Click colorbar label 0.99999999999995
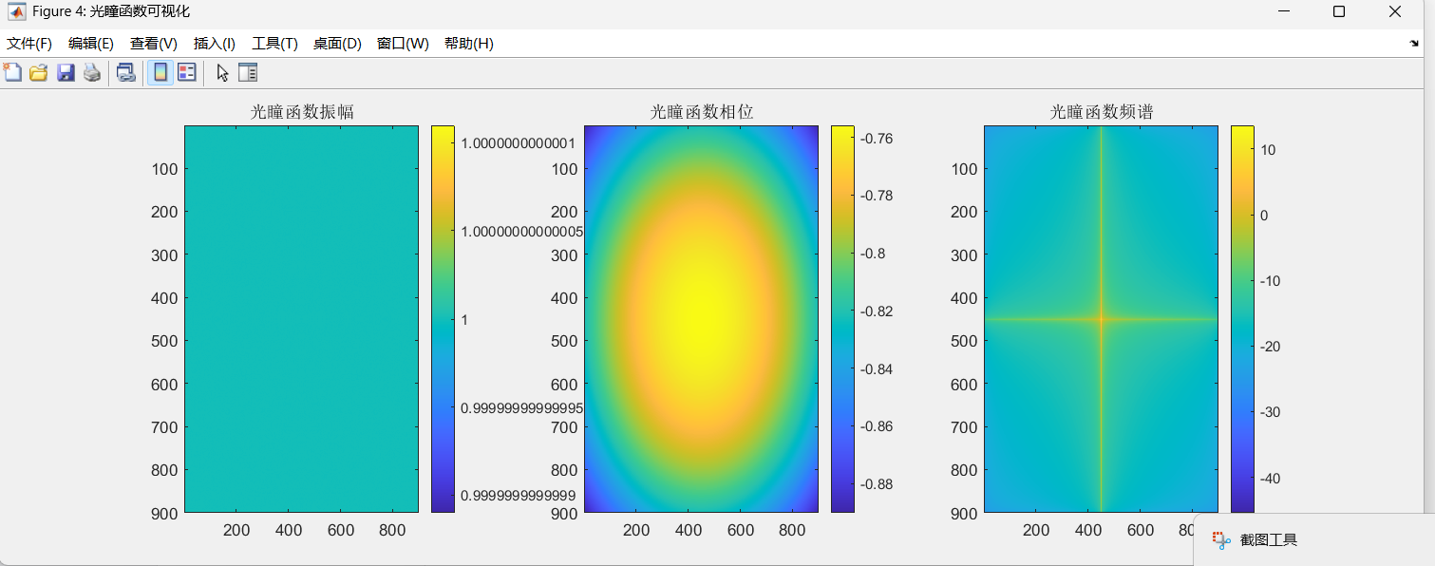The height and width of the screenshot is (566, 1435). [522, 407]
